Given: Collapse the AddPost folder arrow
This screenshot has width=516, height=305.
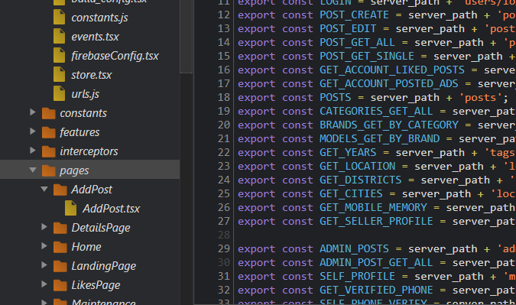Looking at the screenshot, I should [44, 189].
